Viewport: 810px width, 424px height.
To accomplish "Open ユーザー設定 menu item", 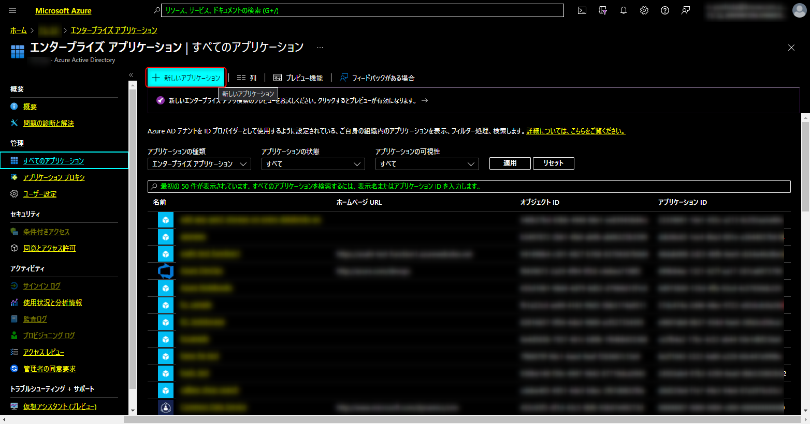I will pyautogui.click(x=40, y=194).
